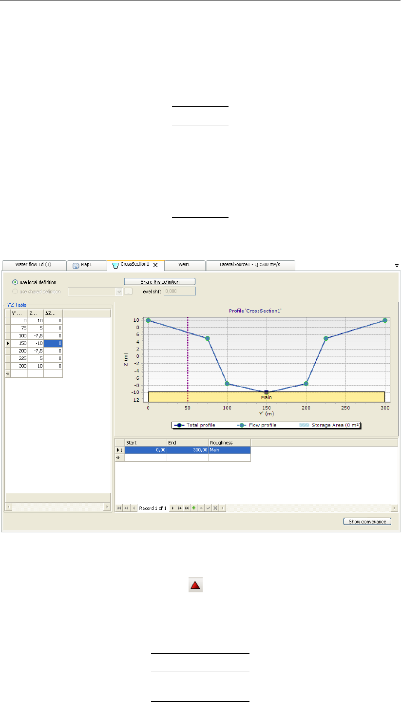Click Z column header in YZ table
The width and height of the screenshot is (401, 702).
pos(36,313)
